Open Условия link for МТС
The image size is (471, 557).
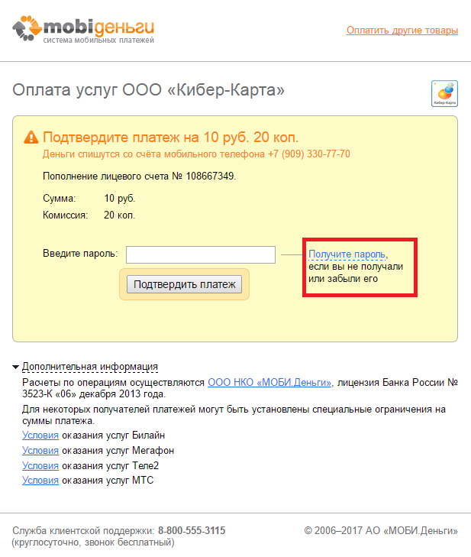coord(40,481)
